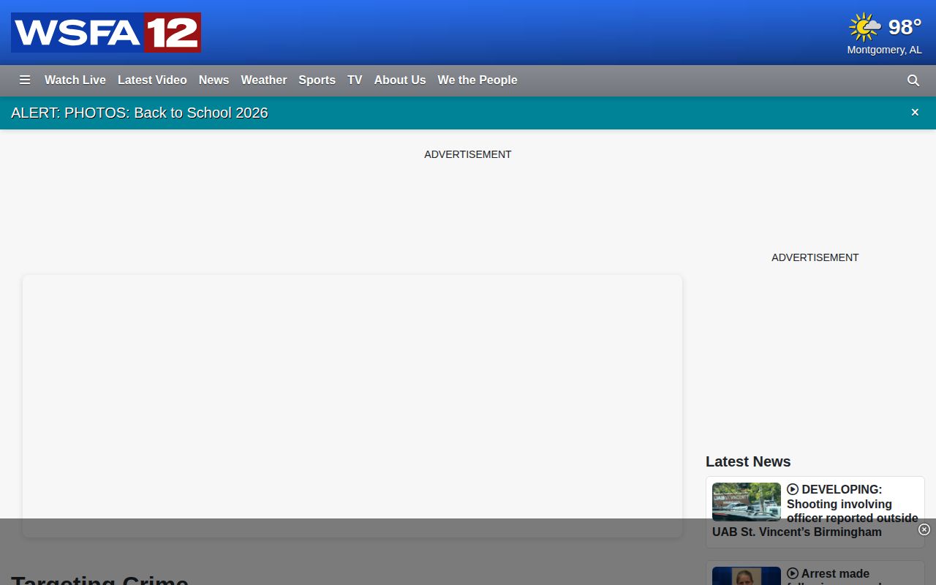Open Latest Video section

[152, 80]
